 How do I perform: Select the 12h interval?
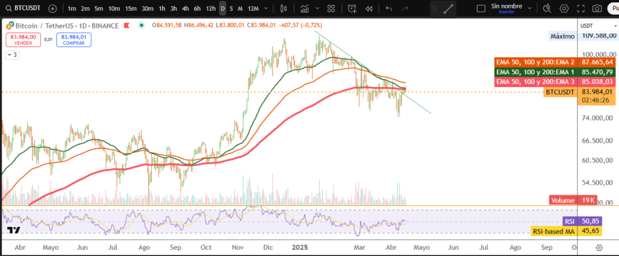pos(211,8)
